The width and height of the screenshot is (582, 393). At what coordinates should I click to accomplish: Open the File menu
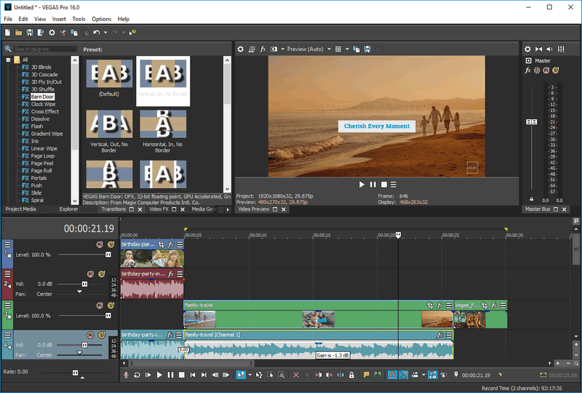(8, 19)
